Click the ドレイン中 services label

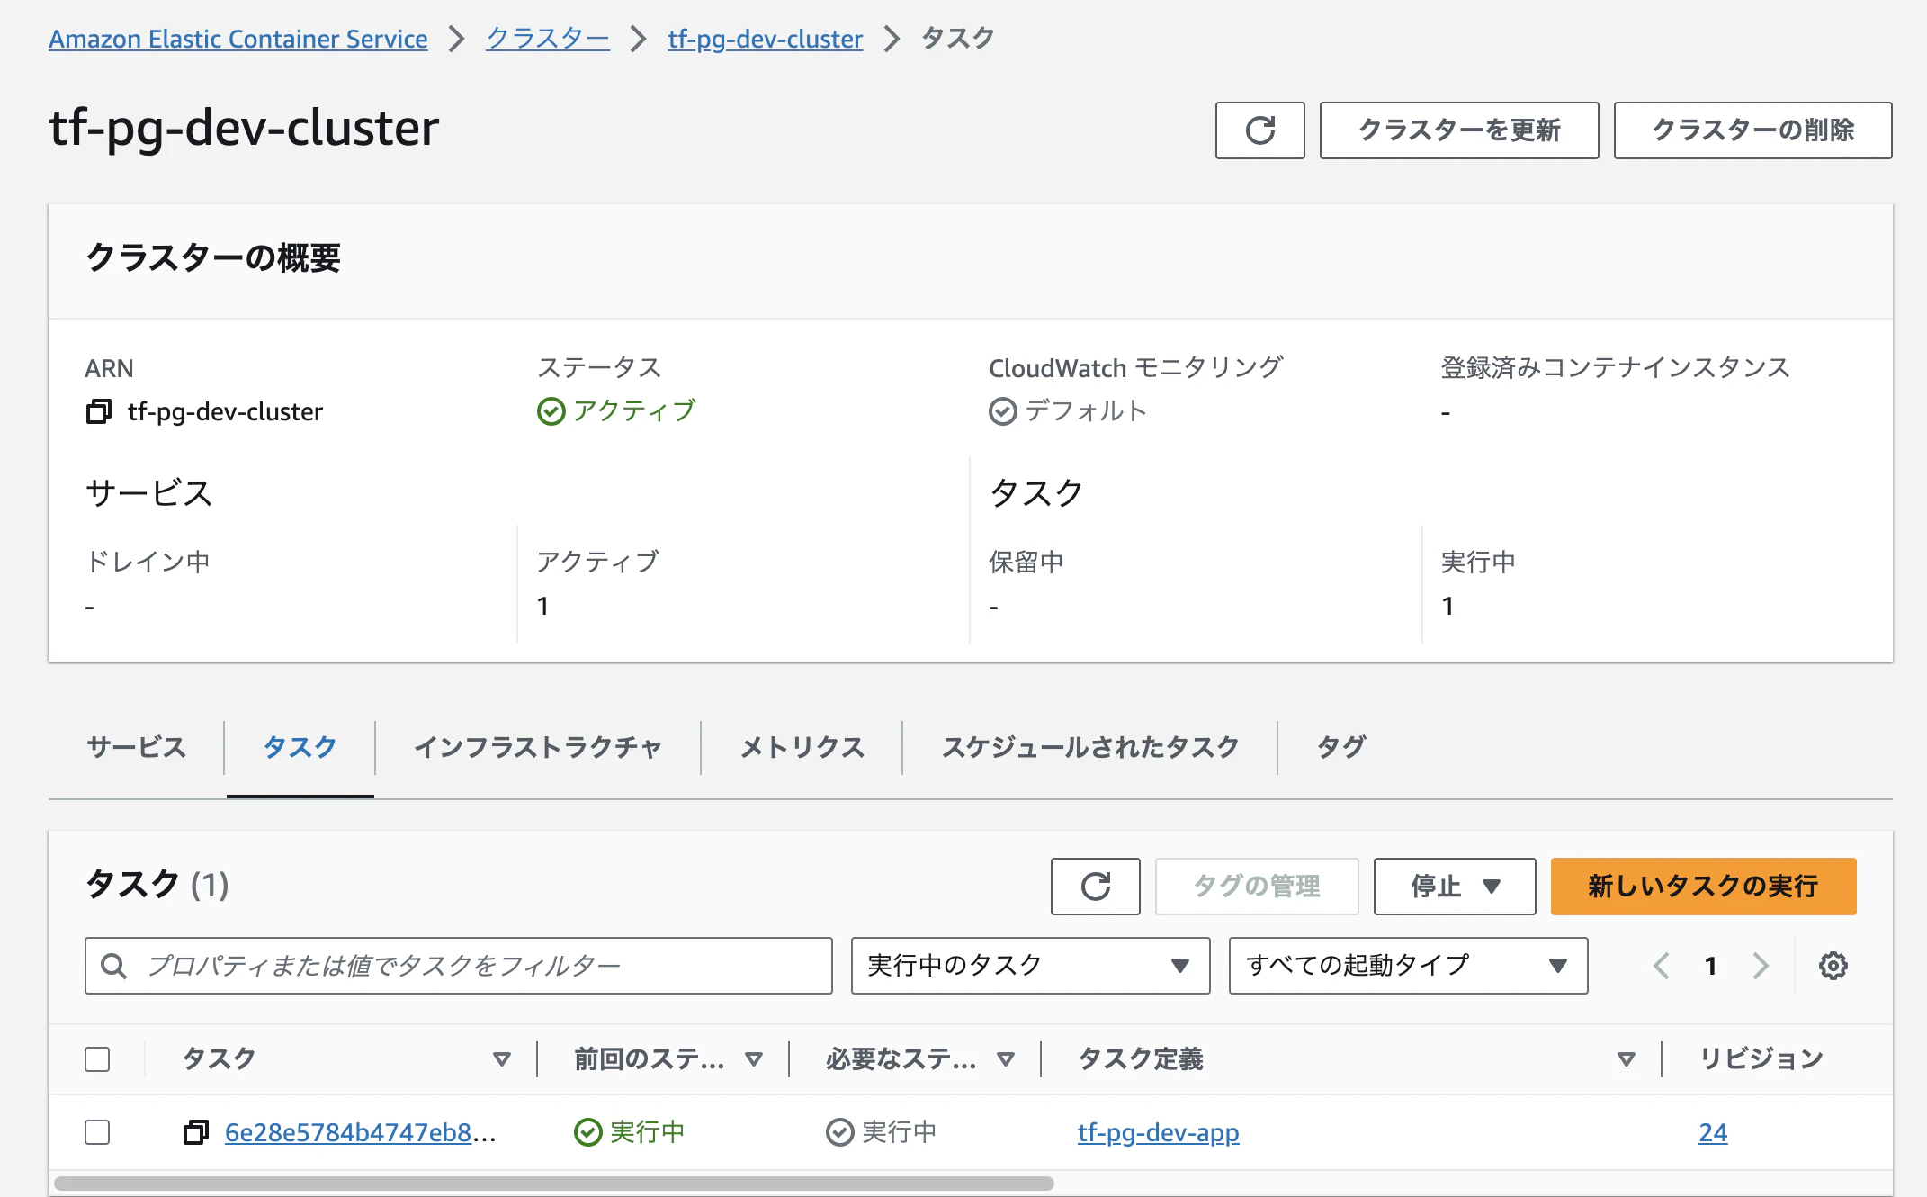pos(148,562)
